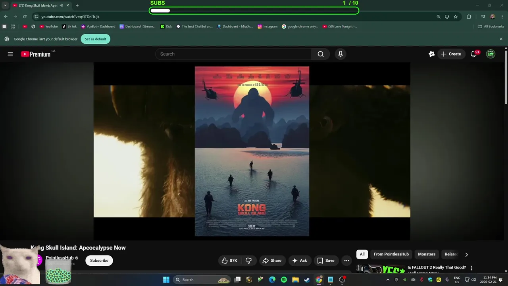The width and height of the screenshot is (508, 286).
Task: Open Windows Start menu
Action: tap(166, 280)
